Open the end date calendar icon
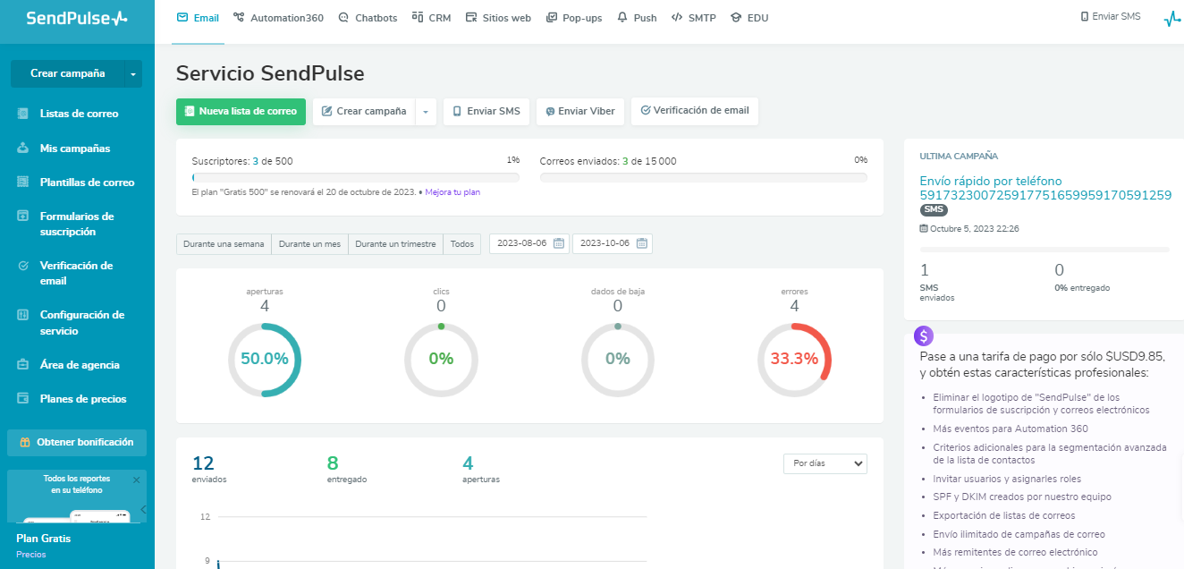Screen dimensions: 1184x569 [642, 243]
